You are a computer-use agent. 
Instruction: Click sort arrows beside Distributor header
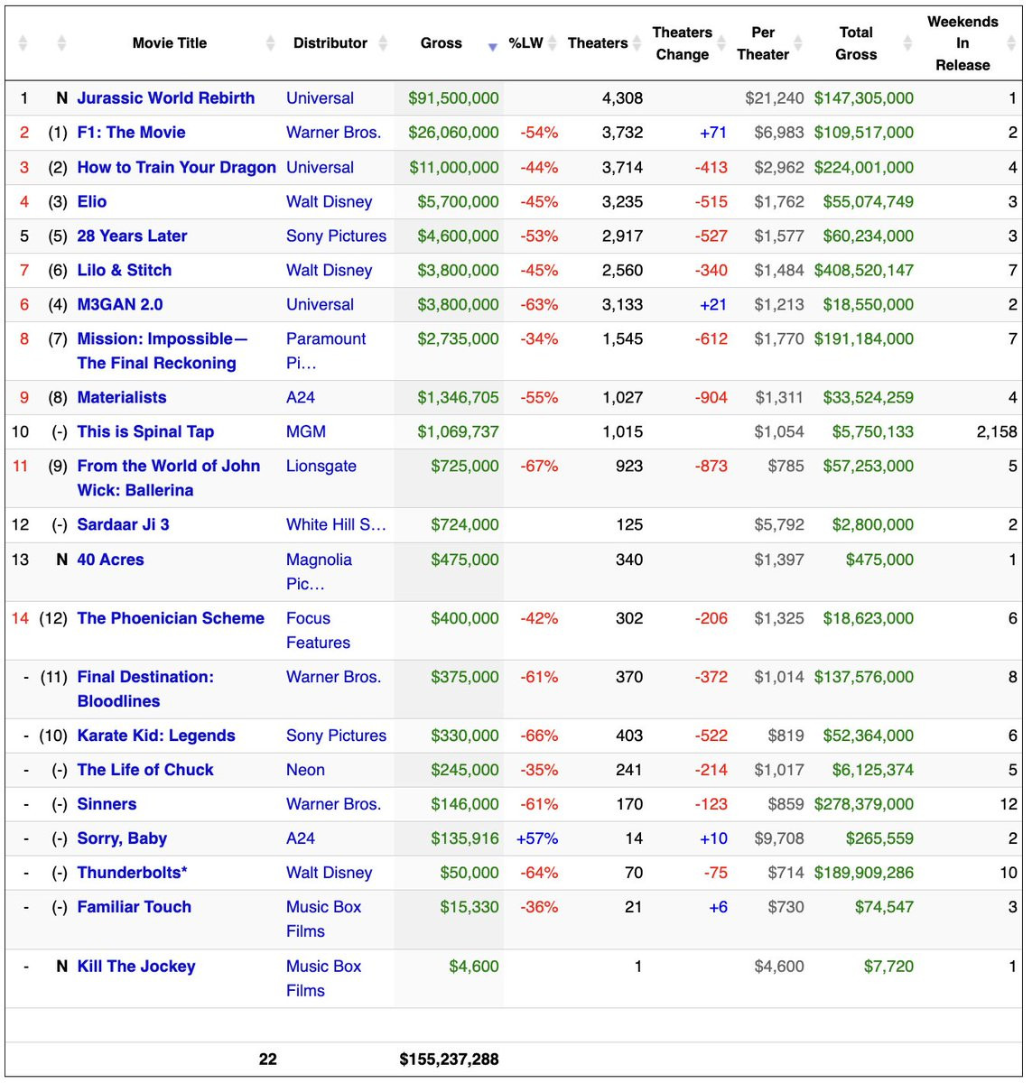(x=383, y=43)
